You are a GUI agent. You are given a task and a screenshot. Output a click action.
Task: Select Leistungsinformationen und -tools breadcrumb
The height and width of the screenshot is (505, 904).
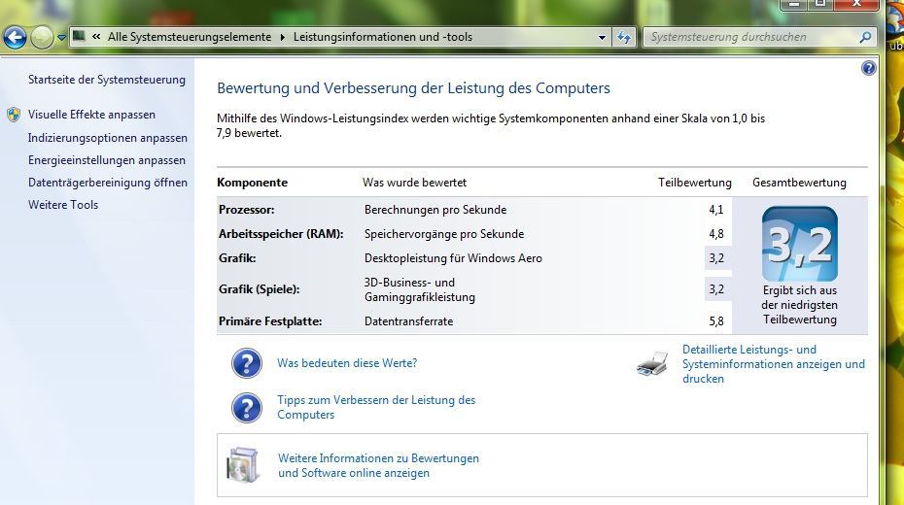[383, 37]
